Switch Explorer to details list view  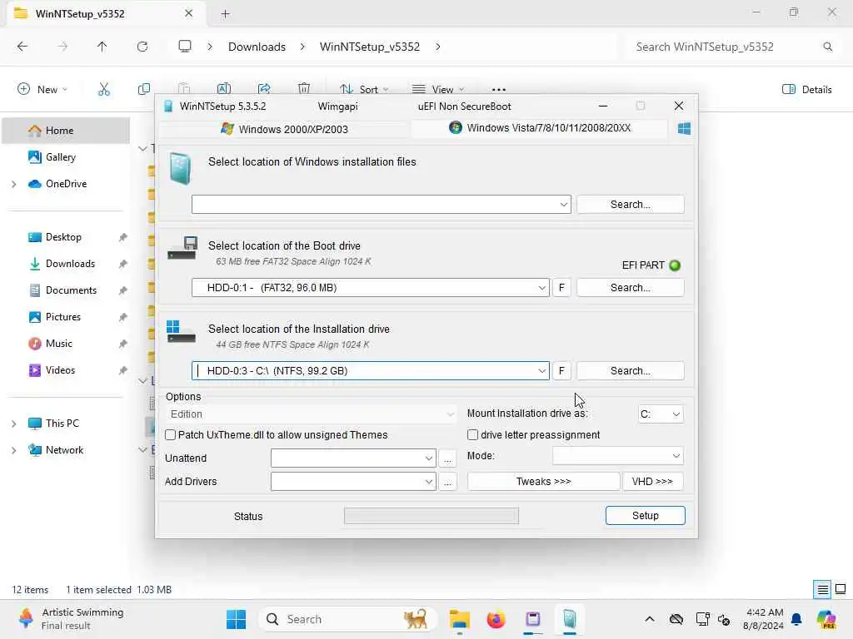click(x=822, y=589)
